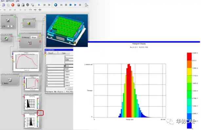The image size is (201, 130).
Task: Click the grey pause-like icon right of play
Action: (x=80, y=5)
